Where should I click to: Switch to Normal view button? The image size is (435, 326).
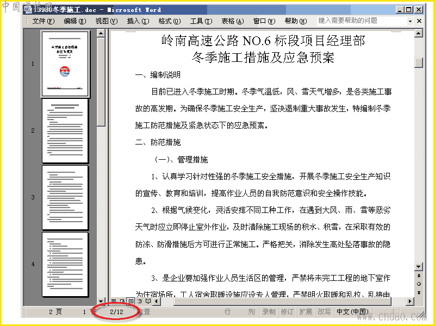coord(114,301)
